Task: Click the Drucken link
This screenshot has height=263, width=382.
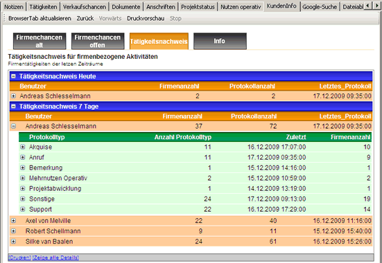Action: pyautogui.click(x=19, y=257)
